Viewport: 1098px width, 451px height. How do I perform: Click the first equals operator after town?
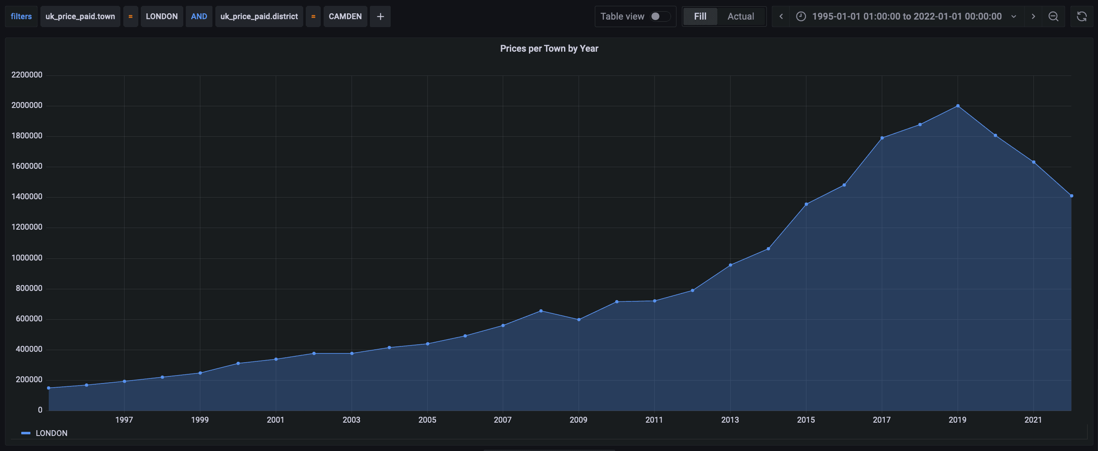tap(130, 17)
